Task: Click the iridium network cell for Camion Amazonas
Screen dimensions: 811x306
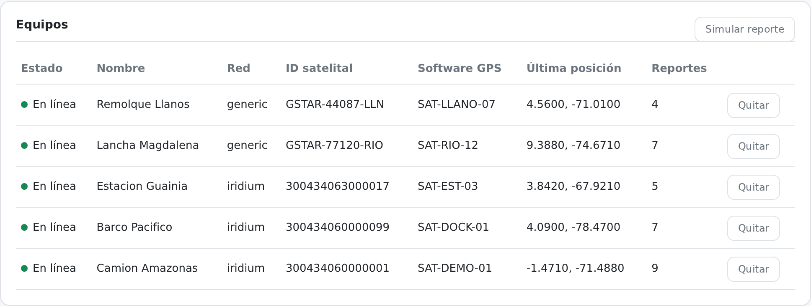Action: pyautogui.click(x=245, y=268)
